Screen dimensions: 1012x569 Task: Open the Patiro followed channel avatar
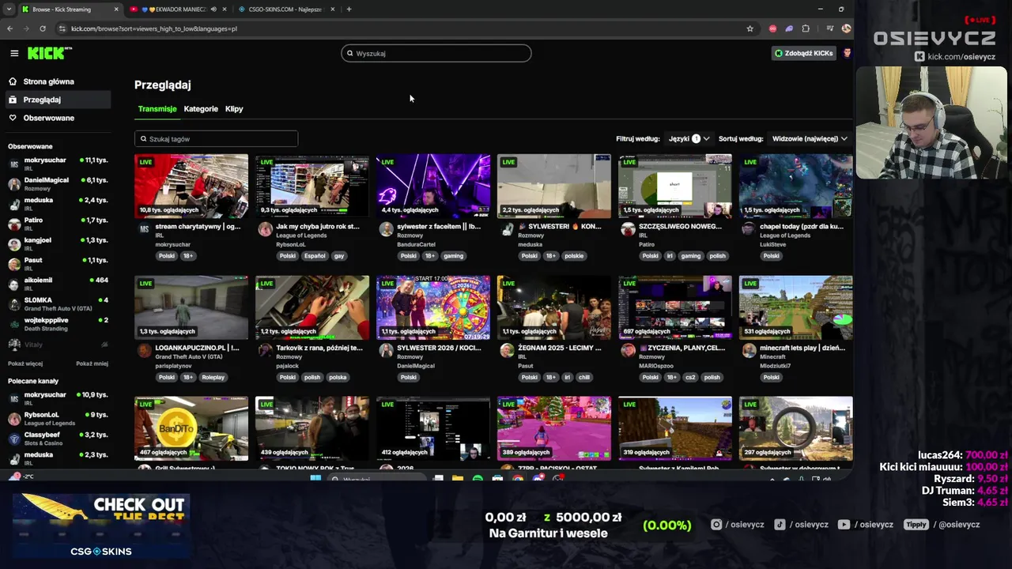click(14, 224)
